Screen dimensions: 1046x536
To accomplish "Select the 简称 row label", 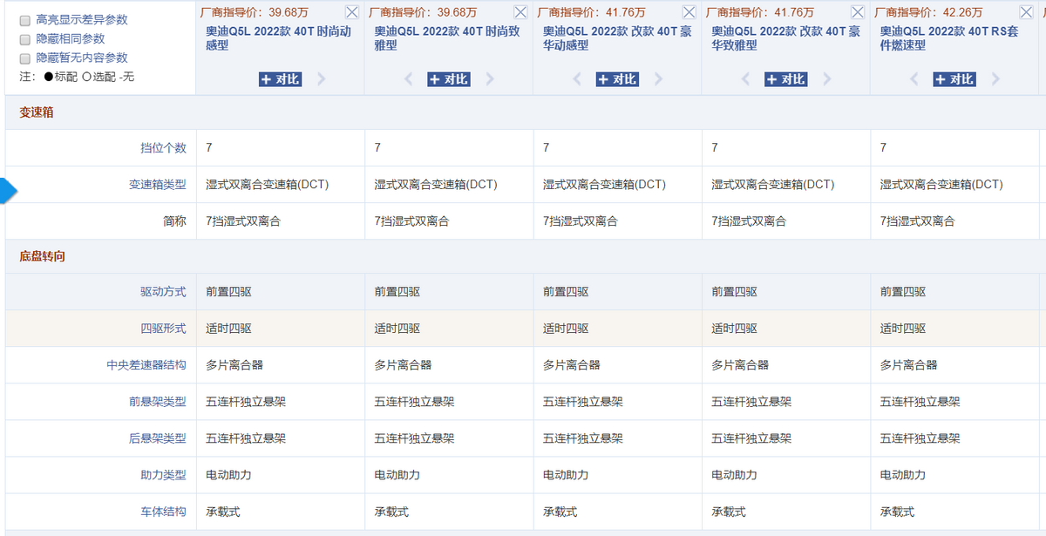I will coord(175,221).
